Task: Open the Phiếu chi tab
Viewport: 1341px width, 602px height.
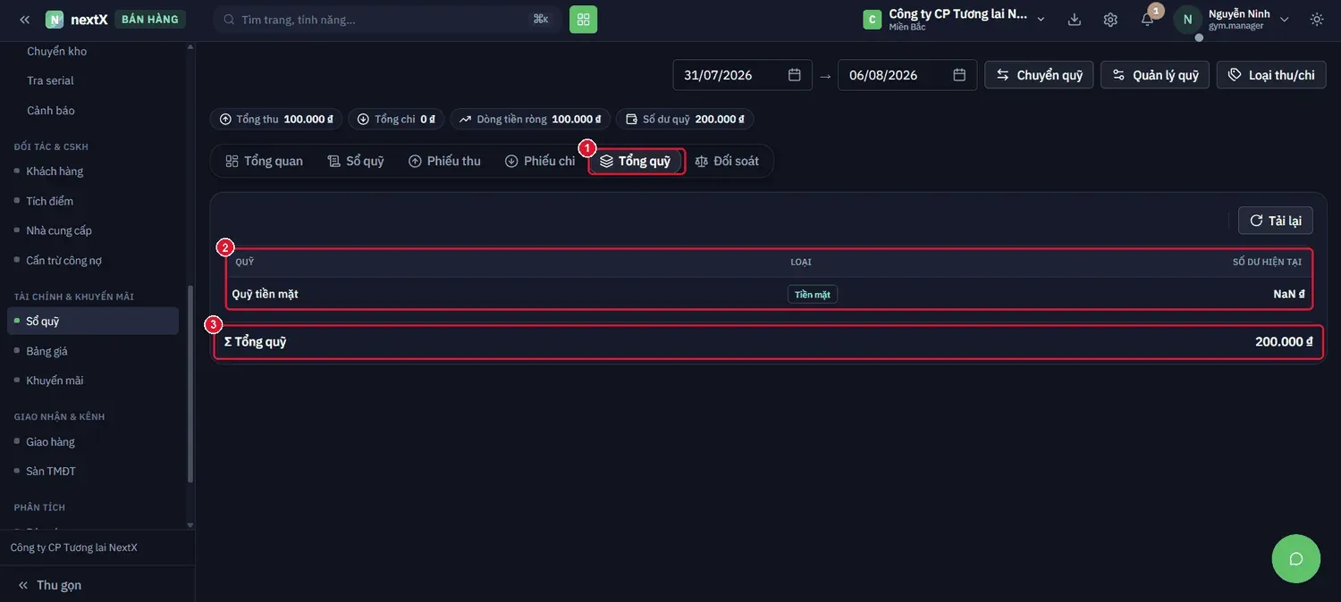Action: [x=540, y=161]
